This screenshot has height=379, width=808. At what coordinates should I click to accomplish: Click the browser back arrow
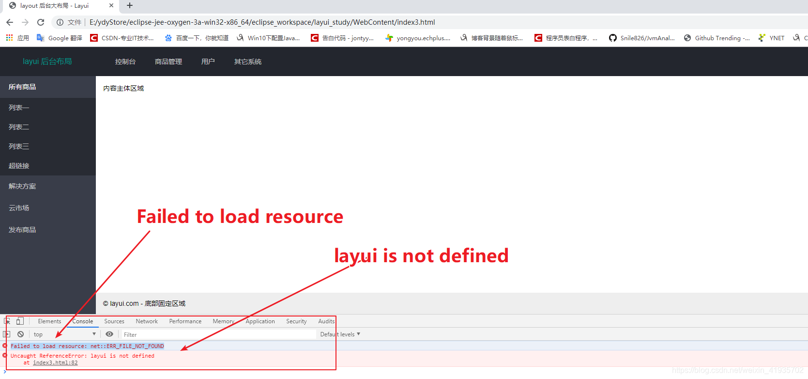(x=10, y=22)
